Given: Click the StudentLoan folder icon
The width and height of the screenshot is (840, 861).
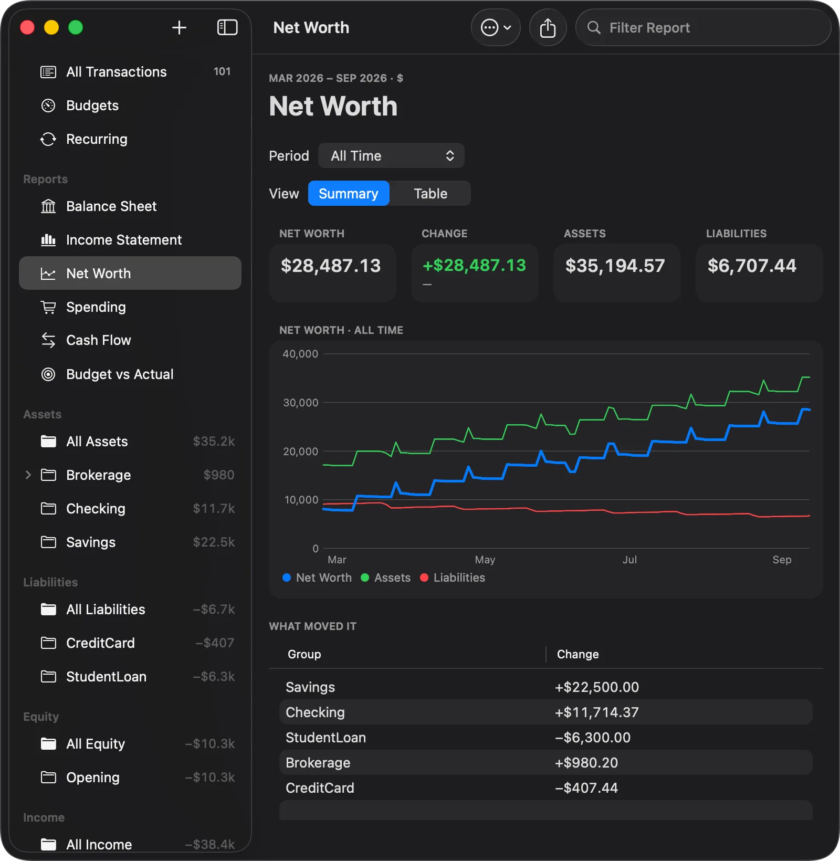Looking at the screenshot, I should pyautogui.click(x=48, y=677).
